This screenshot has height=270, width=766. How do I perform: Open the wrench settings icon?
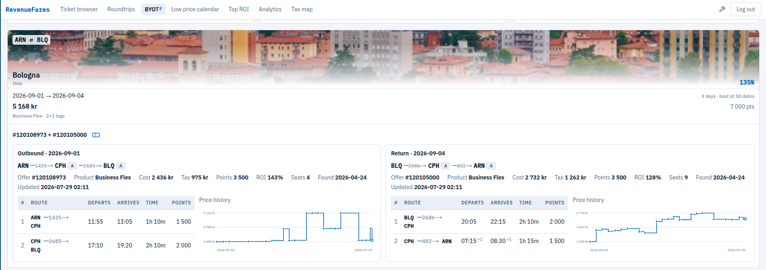click(x=722, y=9)
